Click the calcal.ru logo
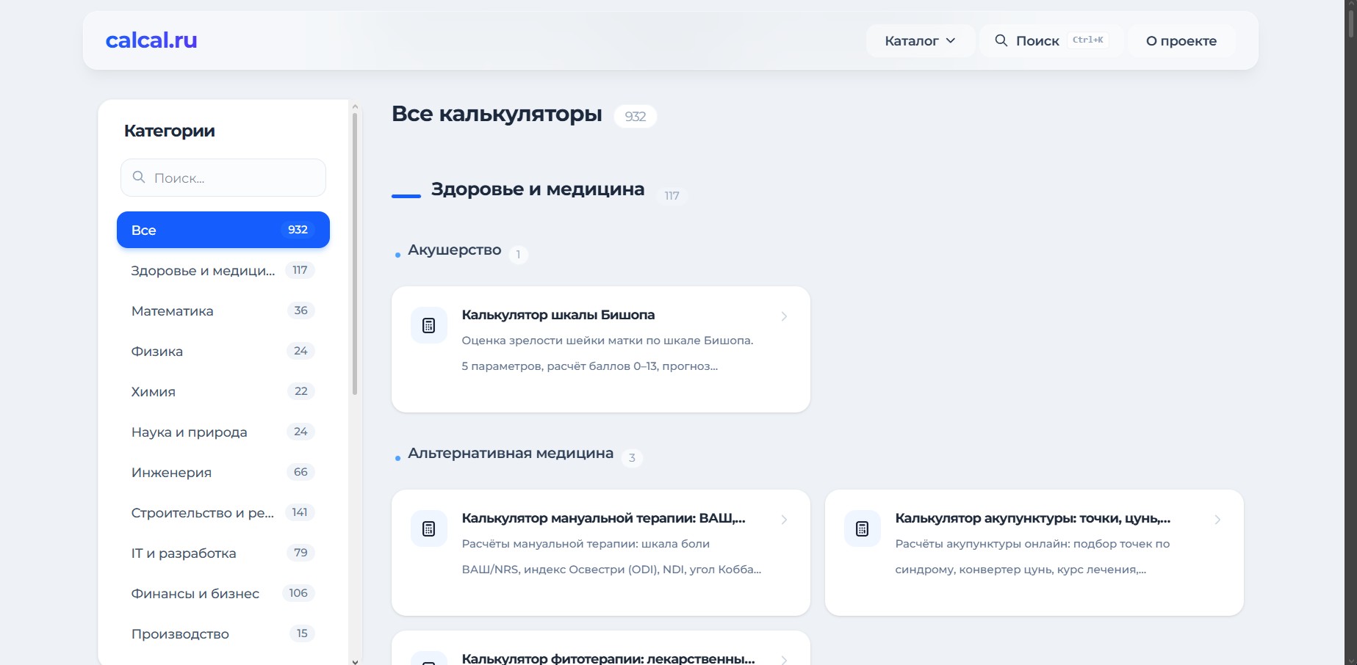 click(x=151, y=40)
